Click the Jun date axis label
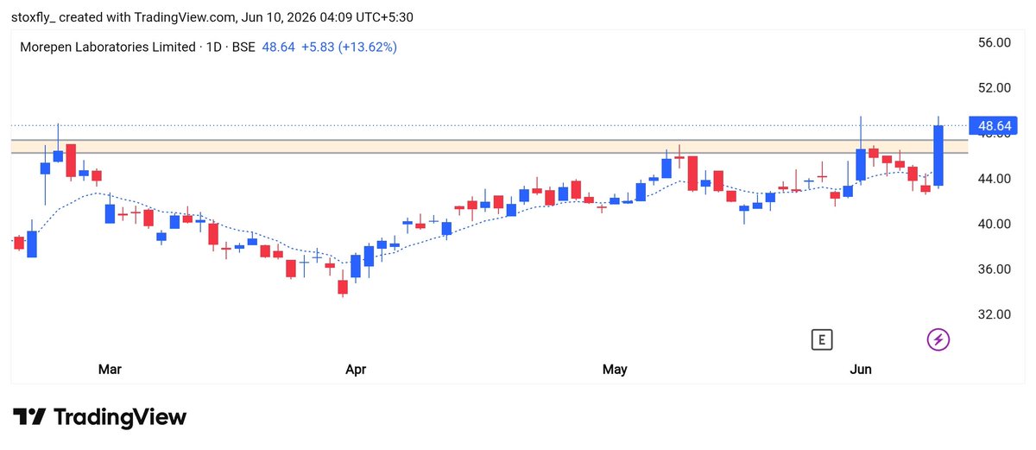This screenshot has height=450, width=1036. (x=861, y=370)
